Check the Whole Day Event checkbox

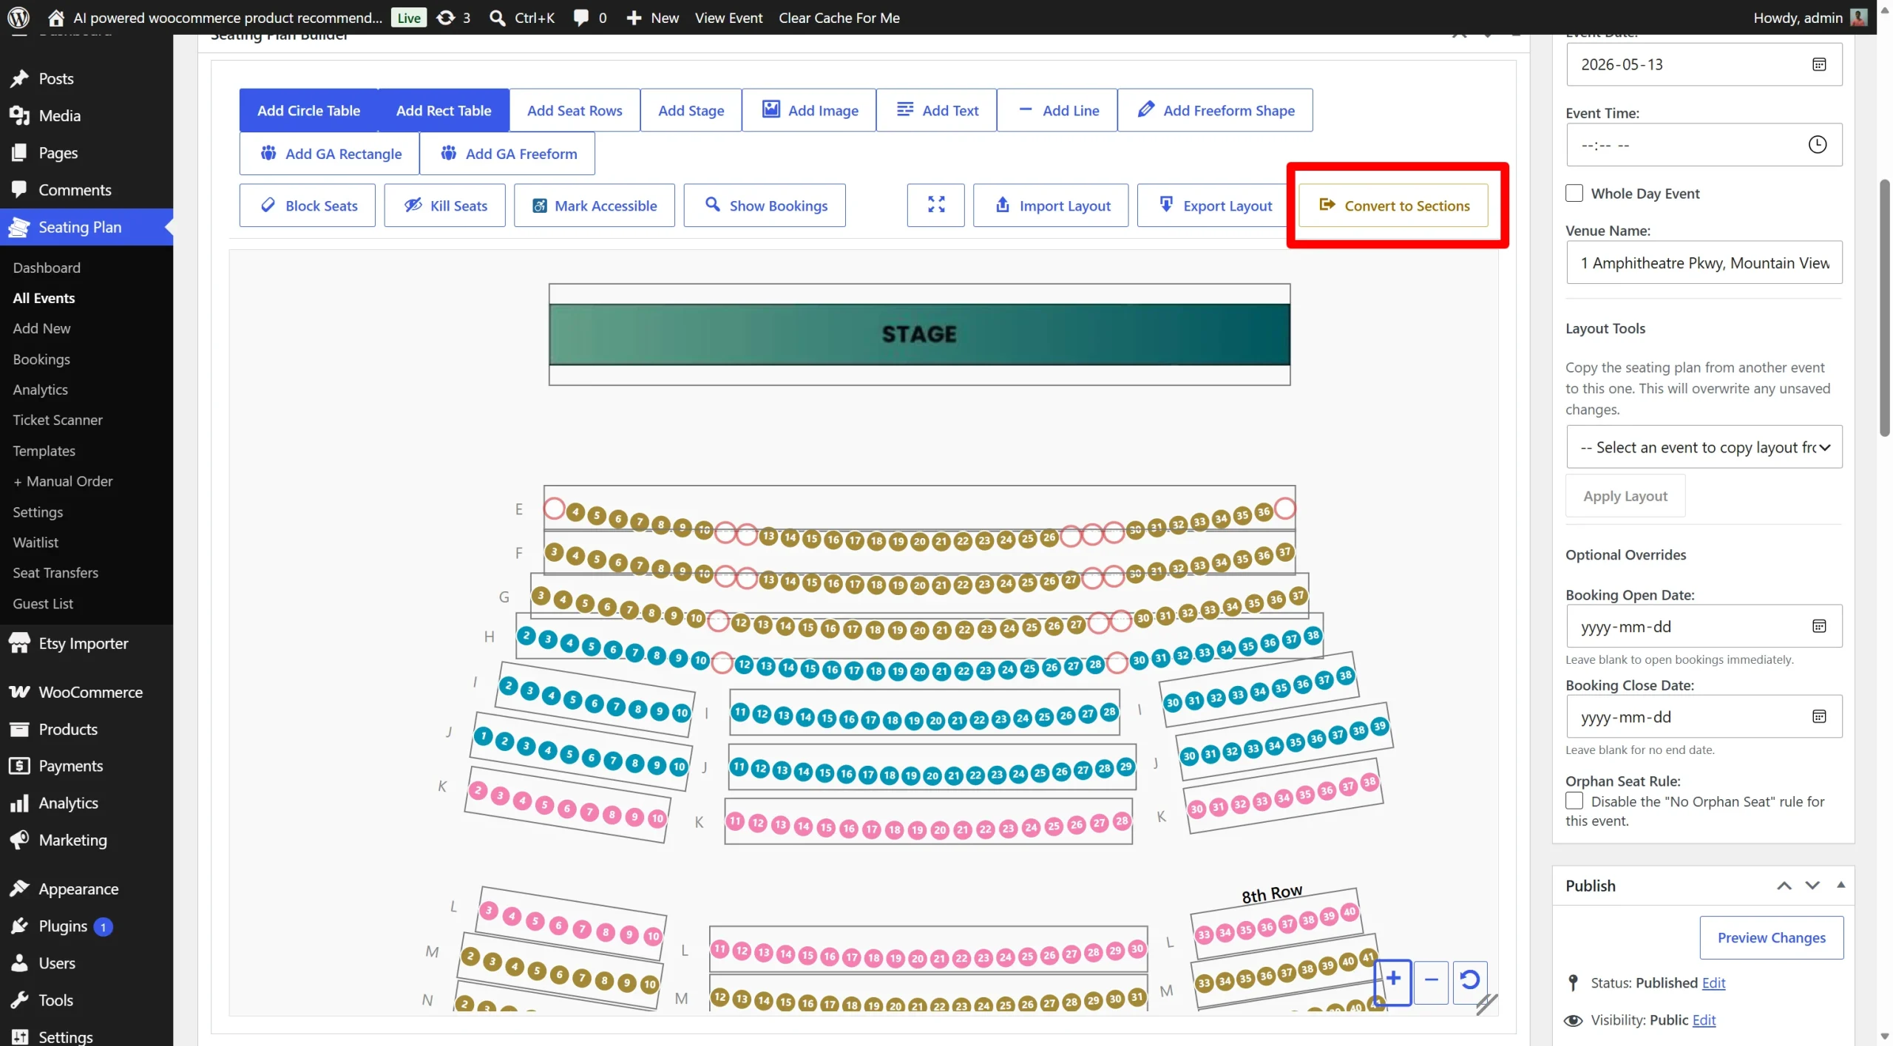(x=1574, y=193)
